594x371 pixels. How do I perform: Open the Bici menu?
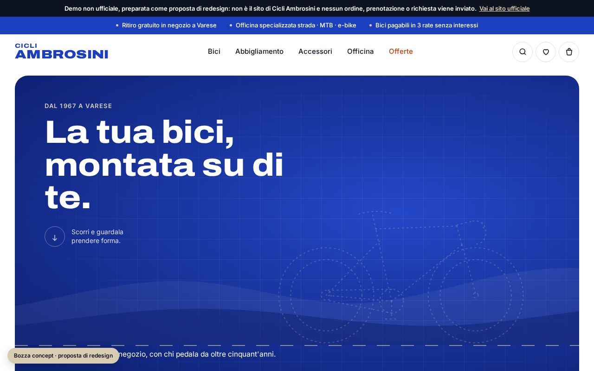[214, 51]
